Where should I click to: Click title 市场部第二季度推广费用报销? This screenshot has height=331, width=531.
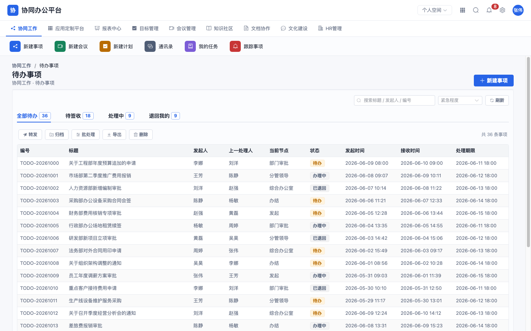click(x=100, y=176)
